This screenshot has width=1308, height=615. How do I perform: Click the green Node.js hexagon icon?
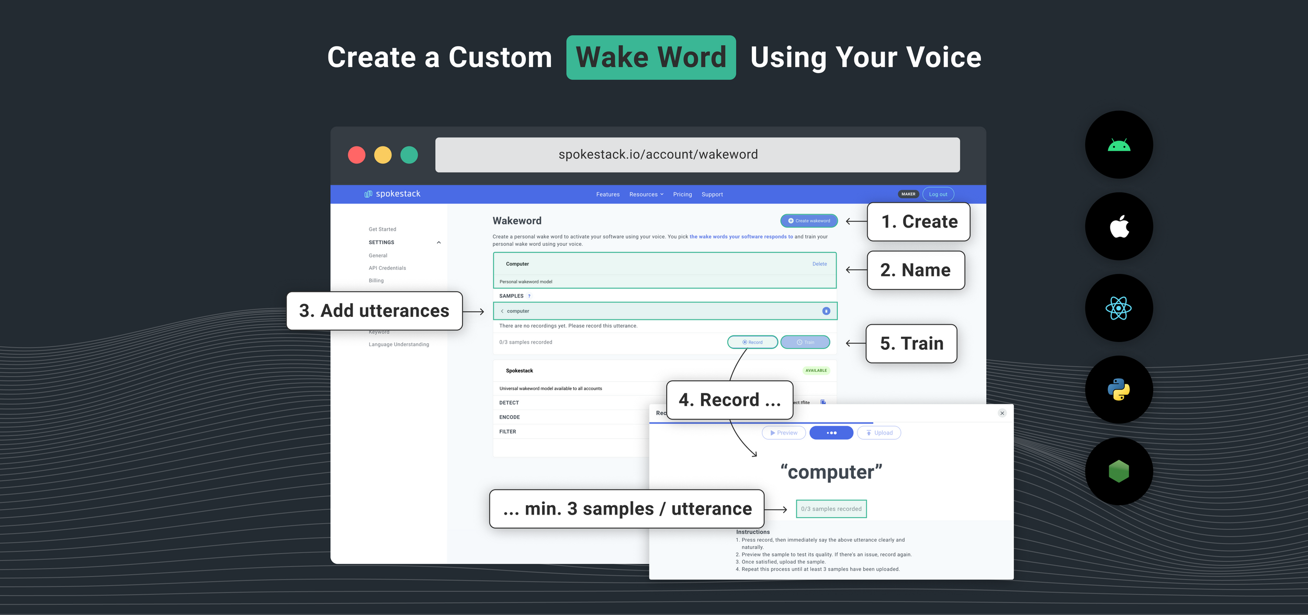point(1119,471)
